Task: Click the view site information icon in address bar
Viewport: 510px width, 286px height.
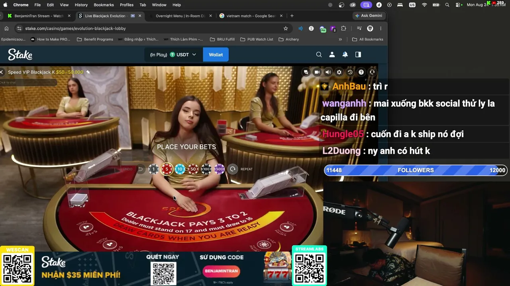Action: [x=19, y=29]
